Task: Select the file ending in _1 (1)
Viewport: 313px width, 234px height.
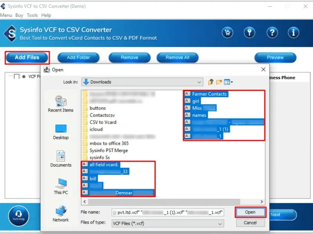Action: coord(207,129)
